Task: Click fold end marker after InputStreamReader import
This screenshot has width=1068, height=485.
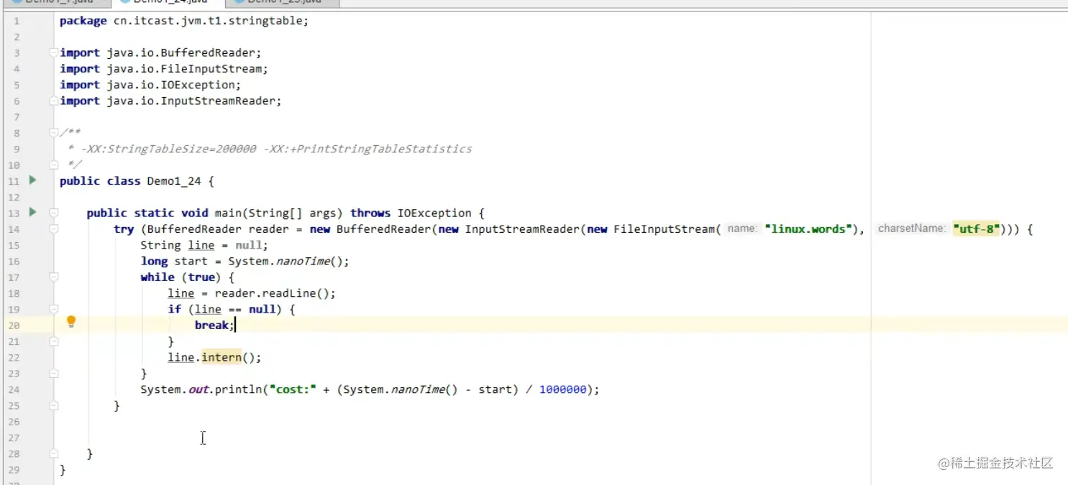Action: (x=53, y=101)
